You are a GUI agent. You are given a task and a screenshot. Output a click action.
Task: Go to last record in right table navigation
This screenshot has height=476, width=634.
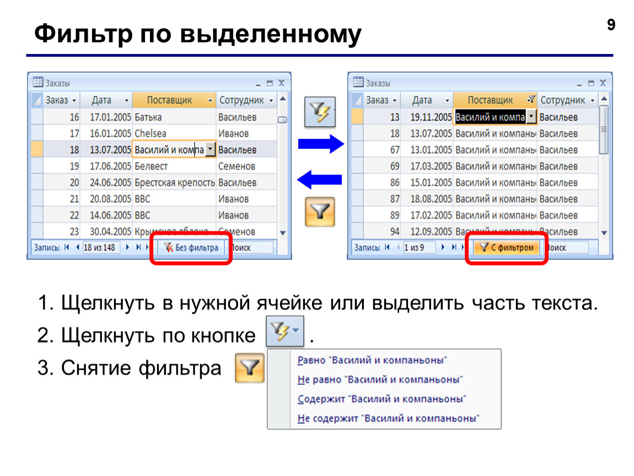(x=454, y=247)
